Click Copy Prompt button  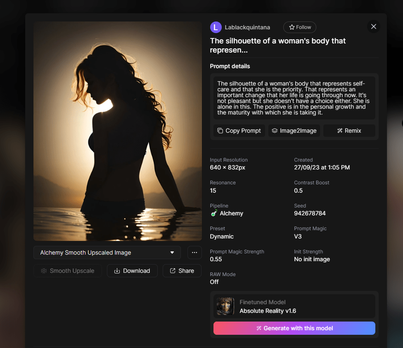coord(239,131)
